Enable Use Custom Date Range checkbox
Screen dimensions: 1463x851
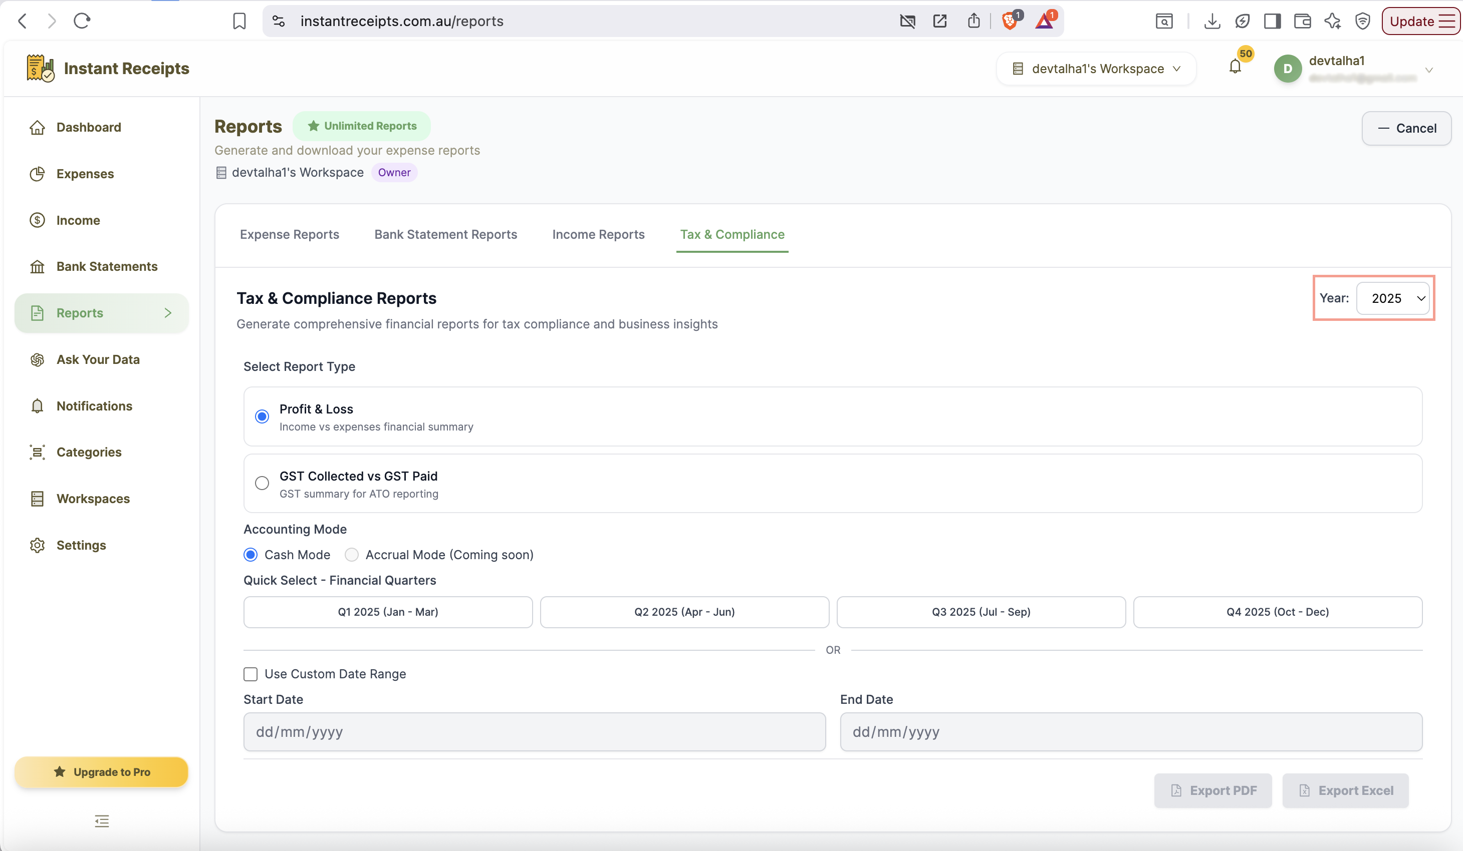[250, 673]
